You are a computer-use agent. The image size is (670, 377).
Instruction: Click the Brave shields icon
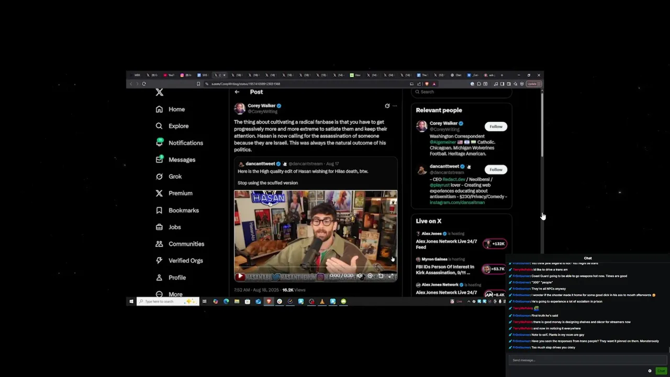tap(427, 84)
